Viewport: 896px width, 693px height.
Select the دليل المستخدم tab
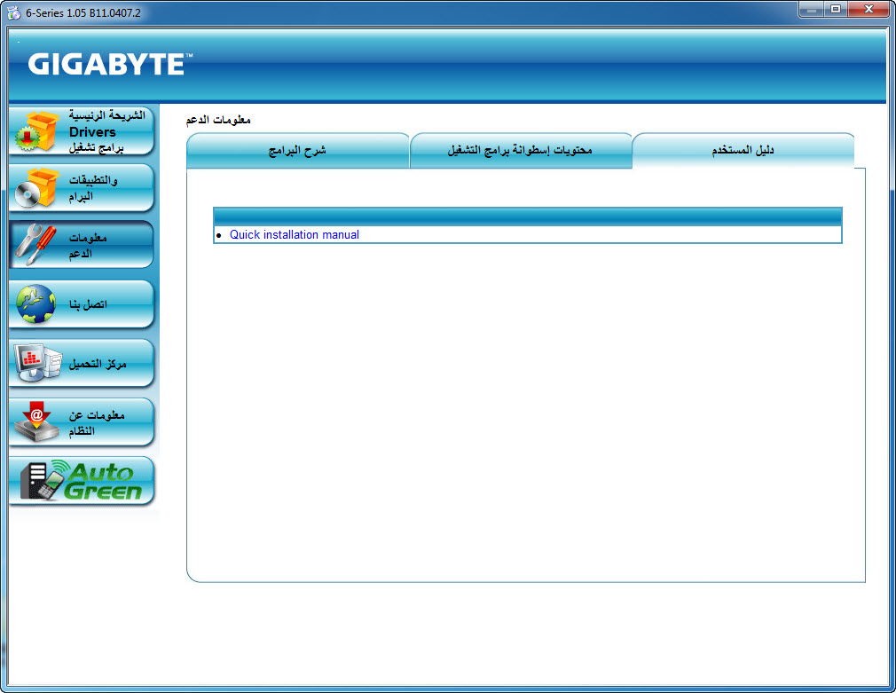pos(743,150)
